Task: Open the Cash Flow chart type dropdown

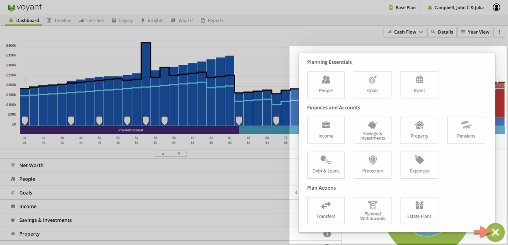Action: pos(405,32)
